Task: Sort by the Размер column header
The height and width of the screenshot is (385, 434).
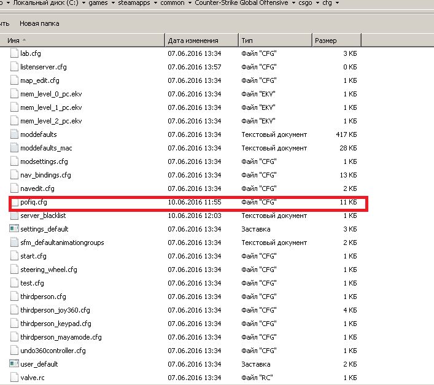Action: 337,41
